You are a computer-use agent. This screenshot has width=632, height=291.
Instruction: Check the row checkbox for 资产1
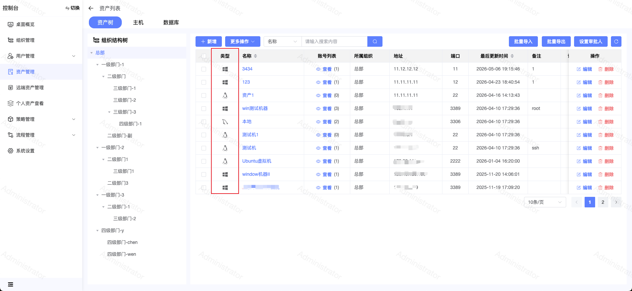(x=204, y=95)
